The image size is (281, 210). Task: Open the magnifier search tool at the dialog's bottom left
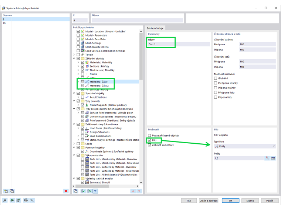tap(5, 200)
